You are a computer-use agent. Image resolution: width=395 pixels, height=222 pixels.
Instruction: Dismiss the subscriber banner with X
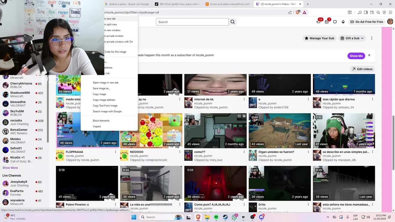(369, 55)
